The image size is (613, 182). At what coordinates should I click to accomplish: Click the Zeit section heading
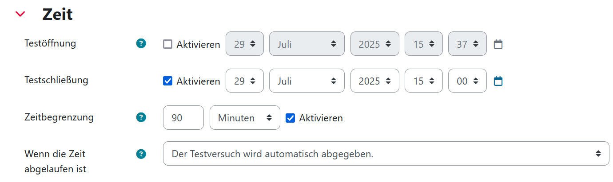(57, 14)
